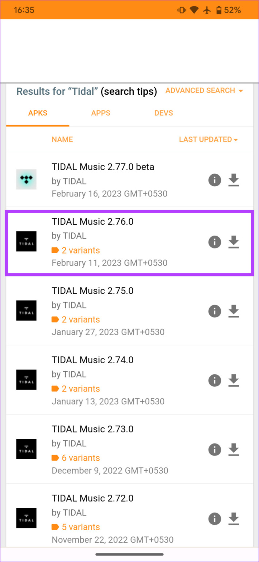
Task: Download TIDAL Music 2.77.0 beta APK
Action: pyautogui.click(x=233, y=180)
